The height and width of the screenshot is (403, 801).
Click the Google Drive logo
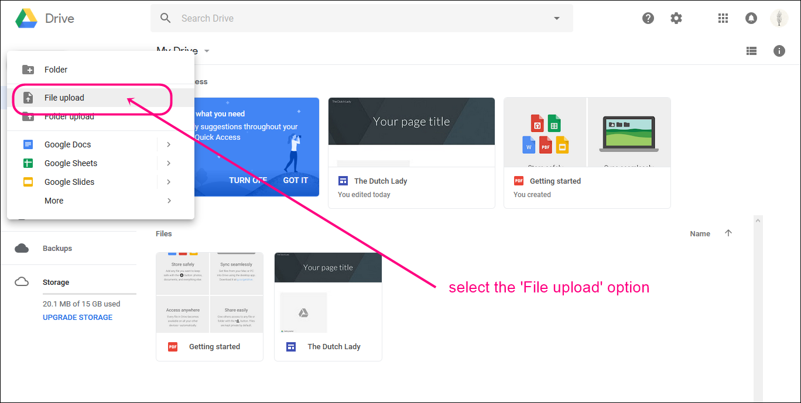click(26, 18)
